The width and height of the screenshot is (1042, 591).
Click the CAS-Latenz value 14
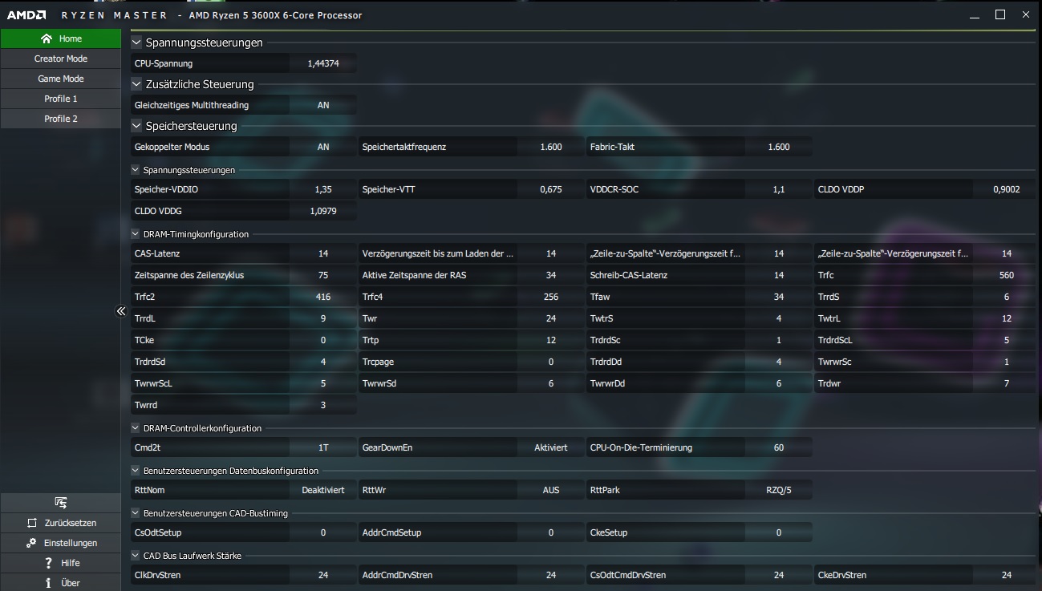(323, 253)
